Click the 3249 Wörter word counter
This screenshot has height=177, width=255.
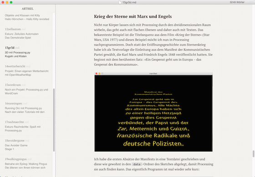click(x=237, y=2)
